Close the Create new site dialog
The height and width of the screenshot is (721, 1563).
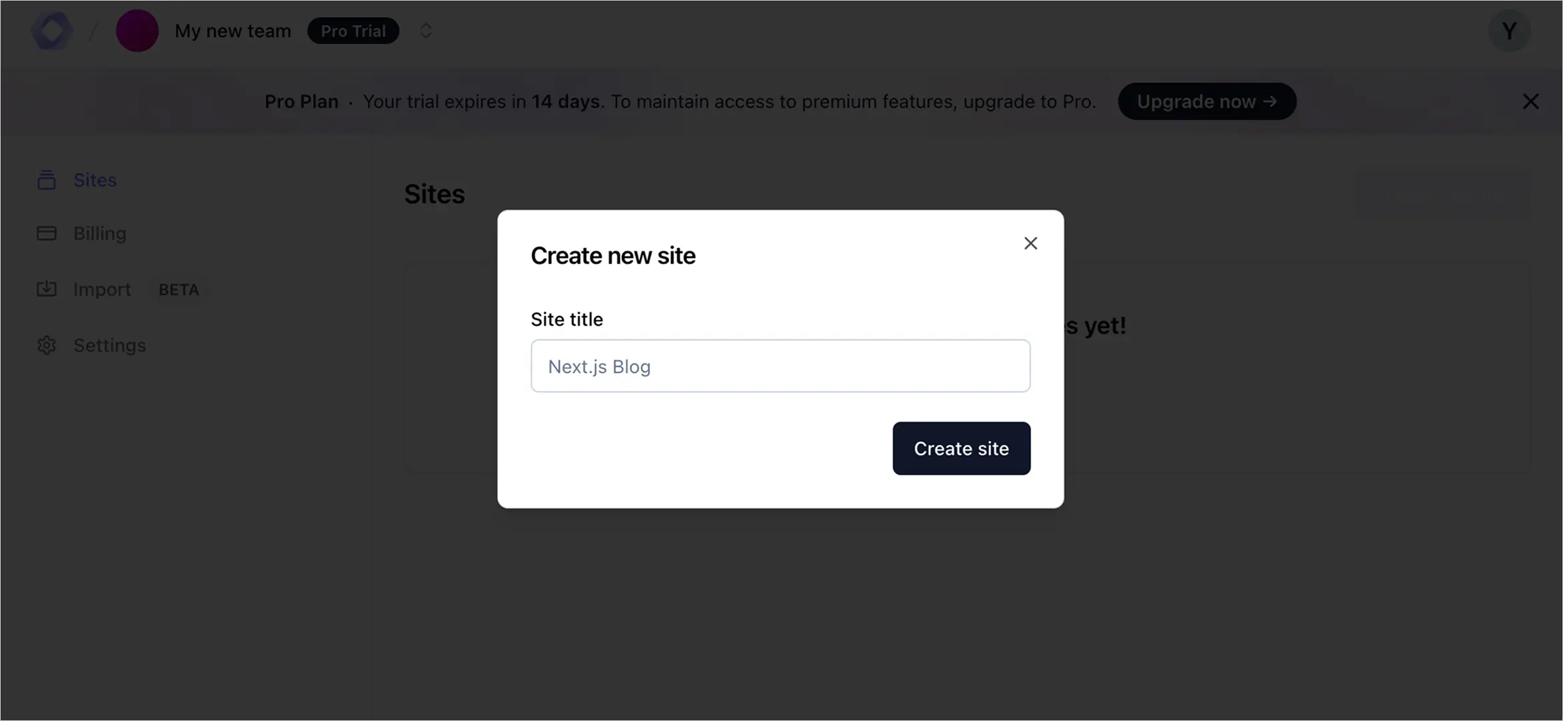[x=1030, y=243]
